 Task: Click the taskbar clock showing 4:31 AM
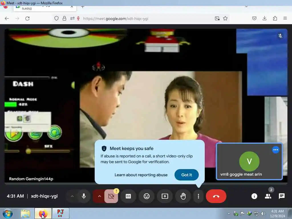point(277,214)
